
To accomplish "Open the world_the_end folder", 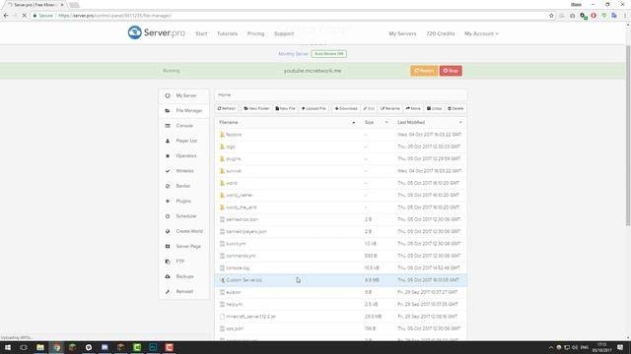I will 241,207.
